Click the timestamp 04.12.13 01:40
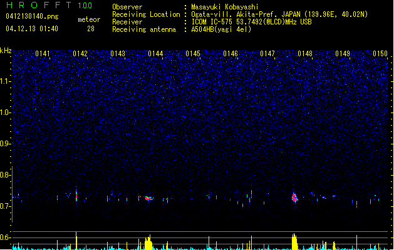The image size is (394, 250). [32, 29]
